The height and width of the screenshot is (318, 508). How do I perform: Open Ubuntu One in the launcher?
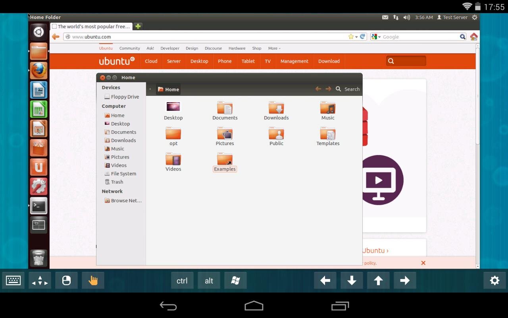(x=38, y=167)
